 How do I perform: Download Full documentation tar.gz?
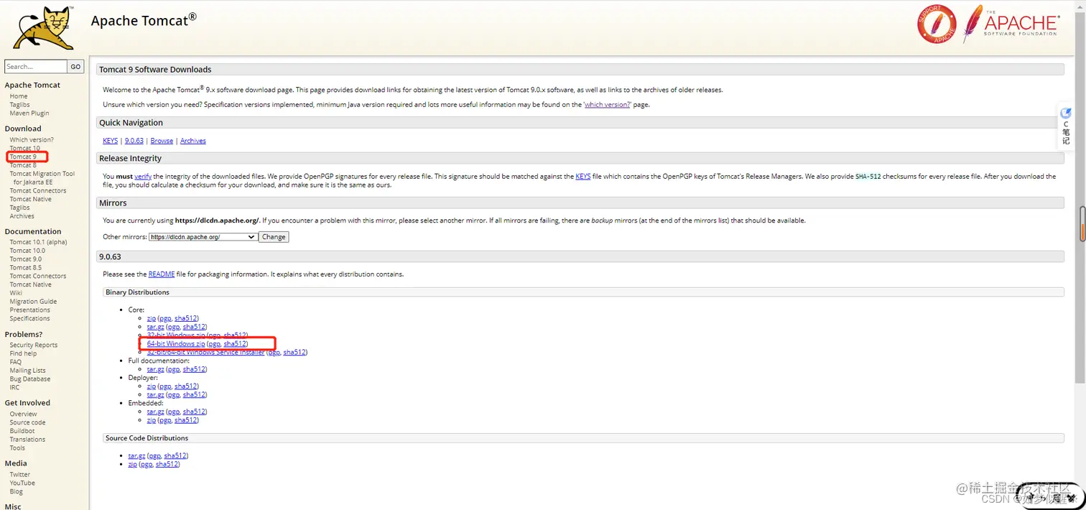point(156,369)
